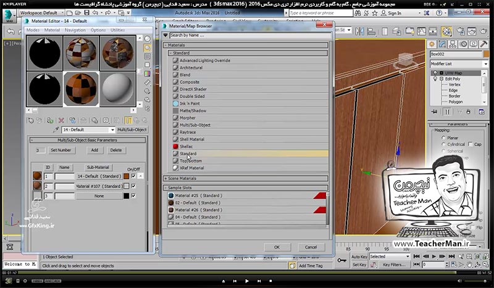Select Standard material in browser list
Image resolution: width=494 pixels, height=288 pixels.
(250, 154)
